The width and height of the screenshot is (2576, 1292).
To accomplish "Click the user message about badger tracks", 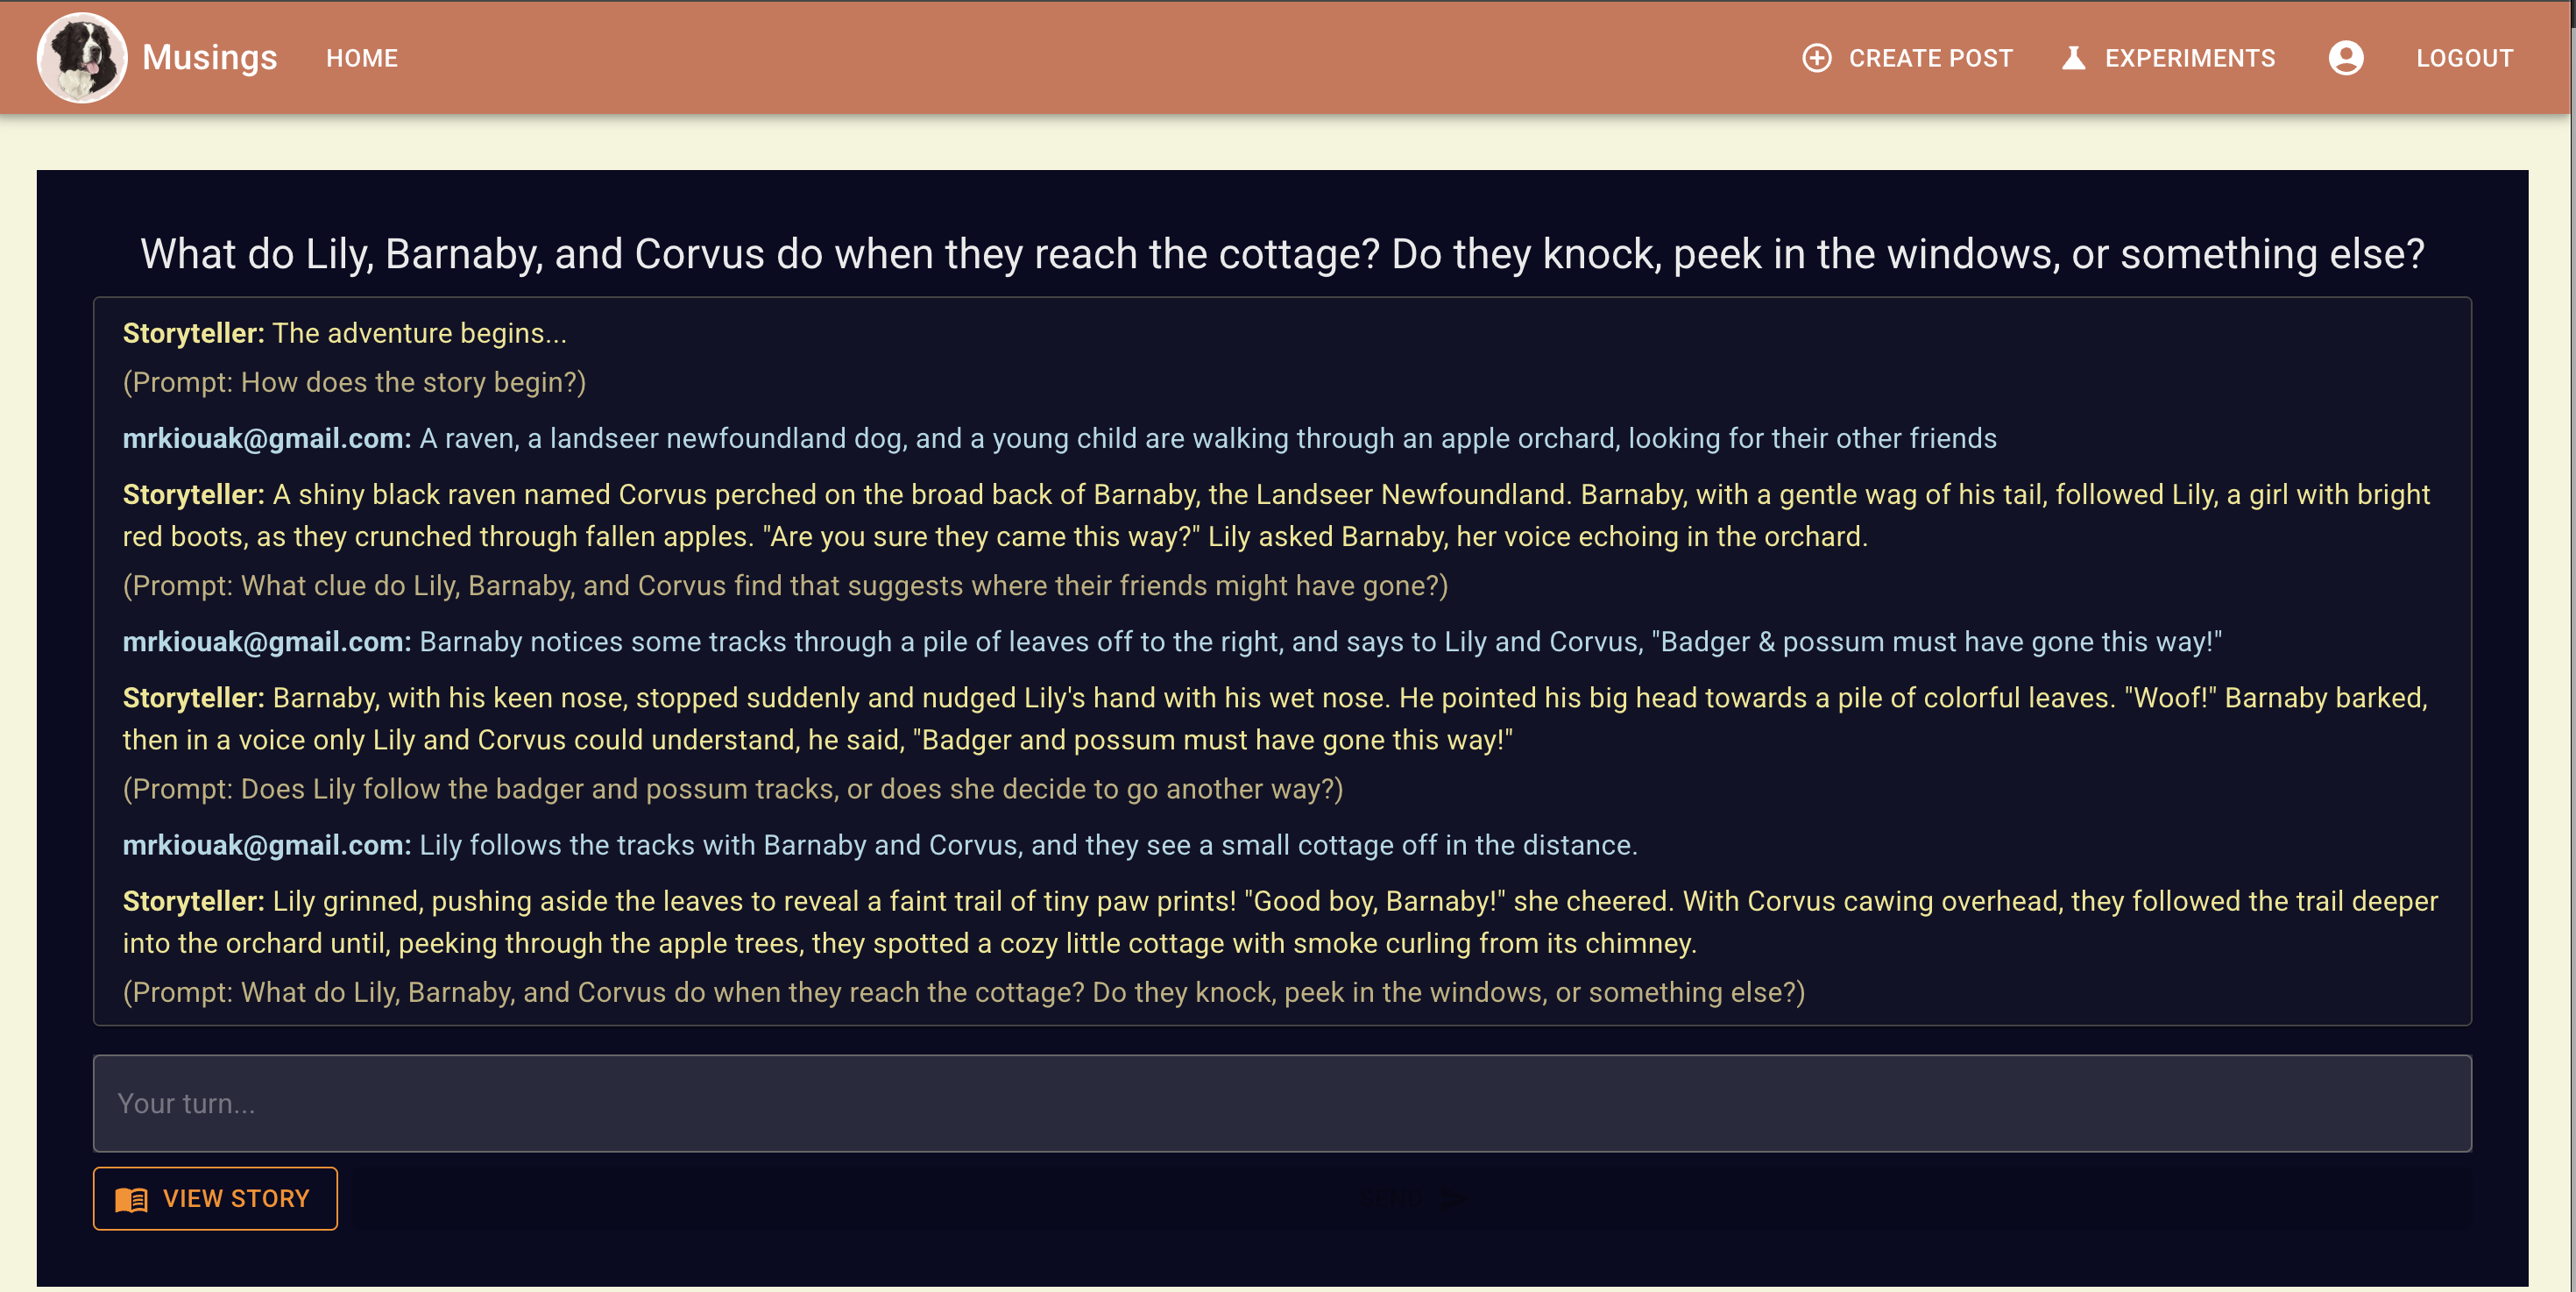I will (x=1172, y=642).
